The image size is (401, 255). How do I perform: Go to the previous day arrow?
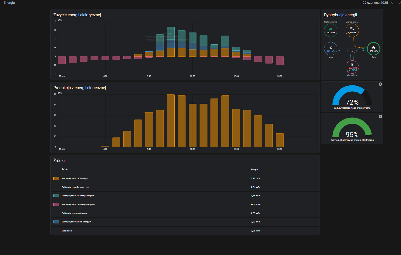[x=392, y=3]
